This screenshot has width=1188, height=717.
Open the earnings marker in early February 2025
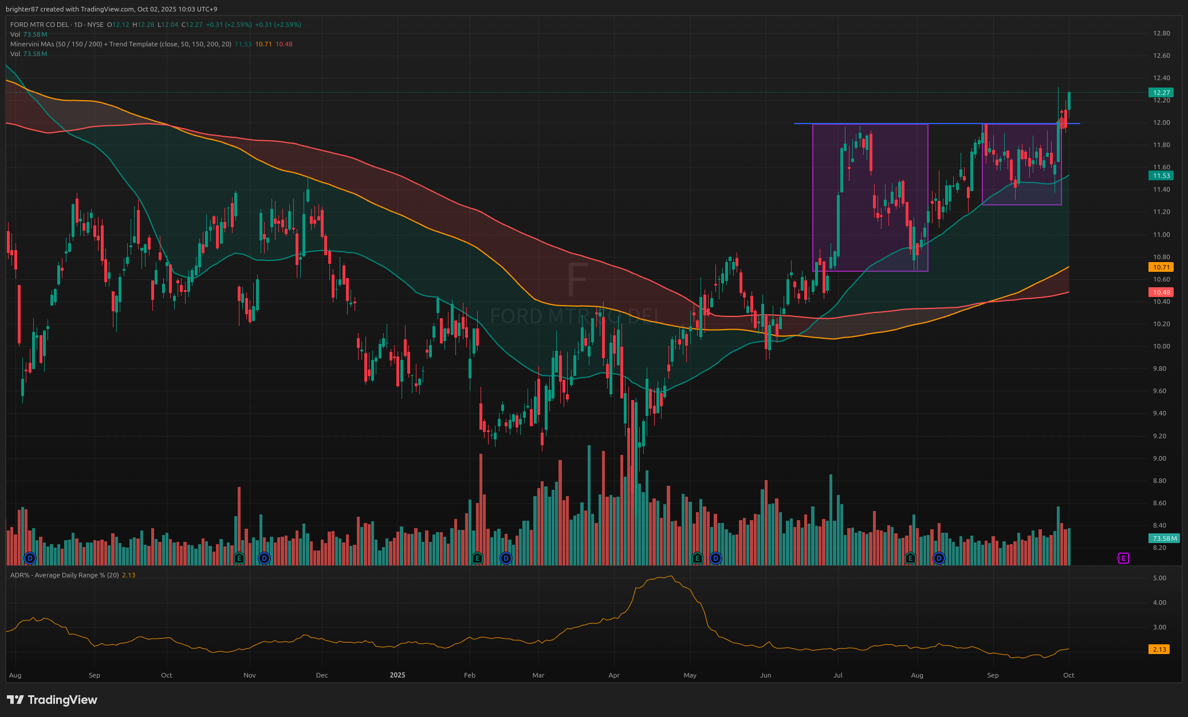pyautogui.click(x=477, y=558)
